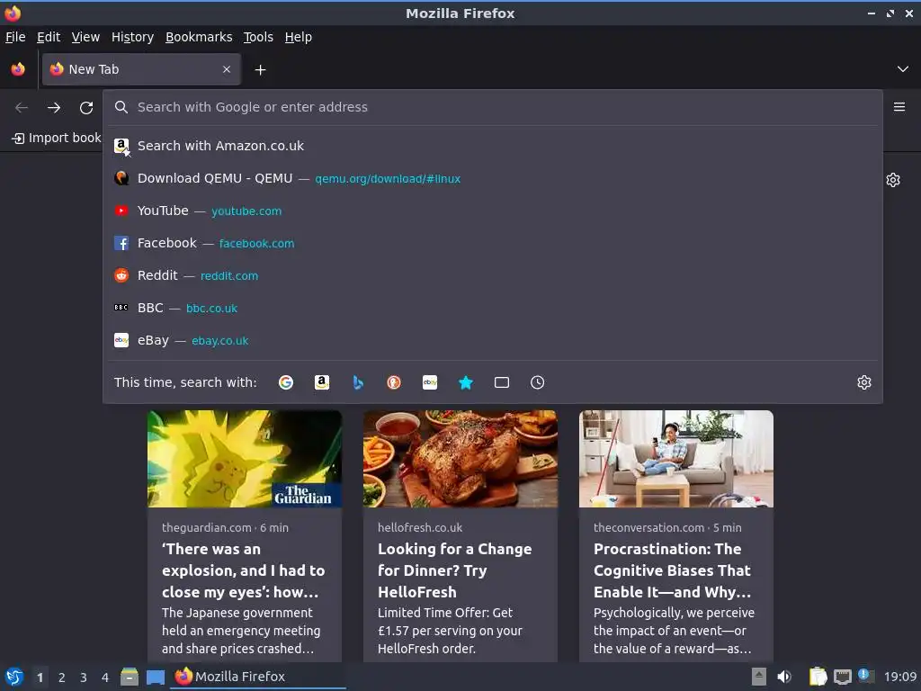Image resolution: width=921 pixels, height=691 pixels.
Task: Open the network tray icon
Action: (842, 677)
